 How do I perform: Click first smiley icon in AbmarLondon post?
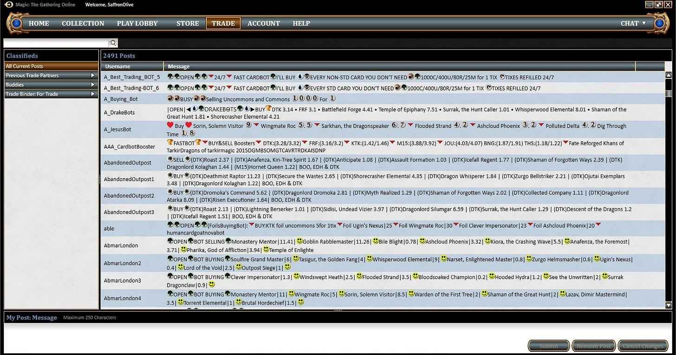tap(299, 241)
